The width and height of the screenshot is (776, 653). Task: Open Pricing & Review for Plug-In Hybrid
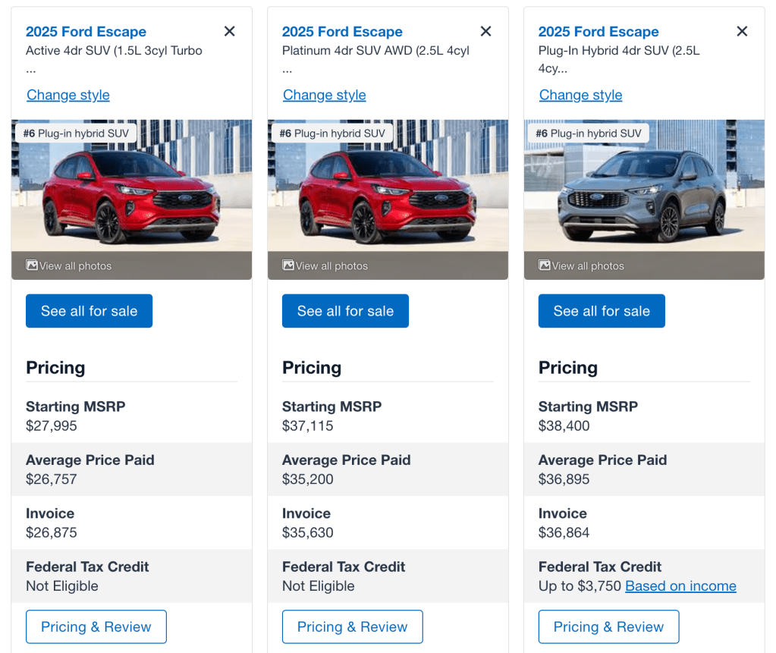pyautogui.click(x=609, y=627)
